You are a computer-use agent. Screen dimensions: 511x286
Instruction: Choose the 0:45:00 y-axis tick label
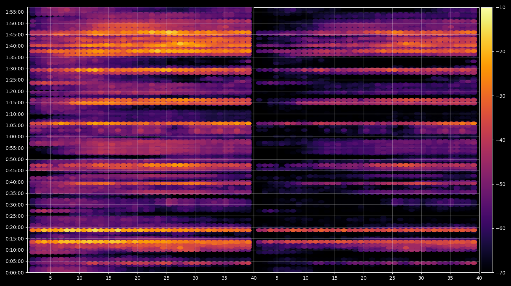(15, 170)
